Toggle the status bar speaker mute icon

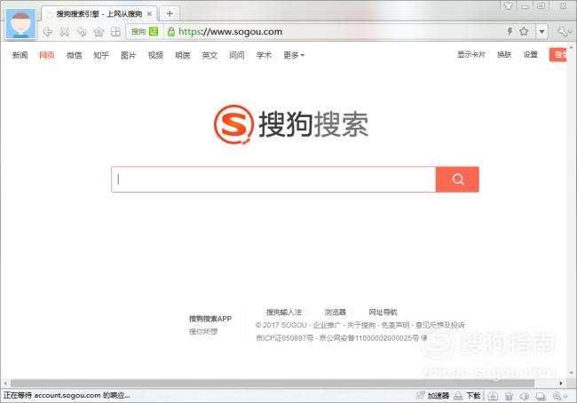525,396
